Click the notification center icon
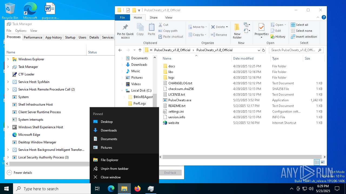 tap(337, 189)
